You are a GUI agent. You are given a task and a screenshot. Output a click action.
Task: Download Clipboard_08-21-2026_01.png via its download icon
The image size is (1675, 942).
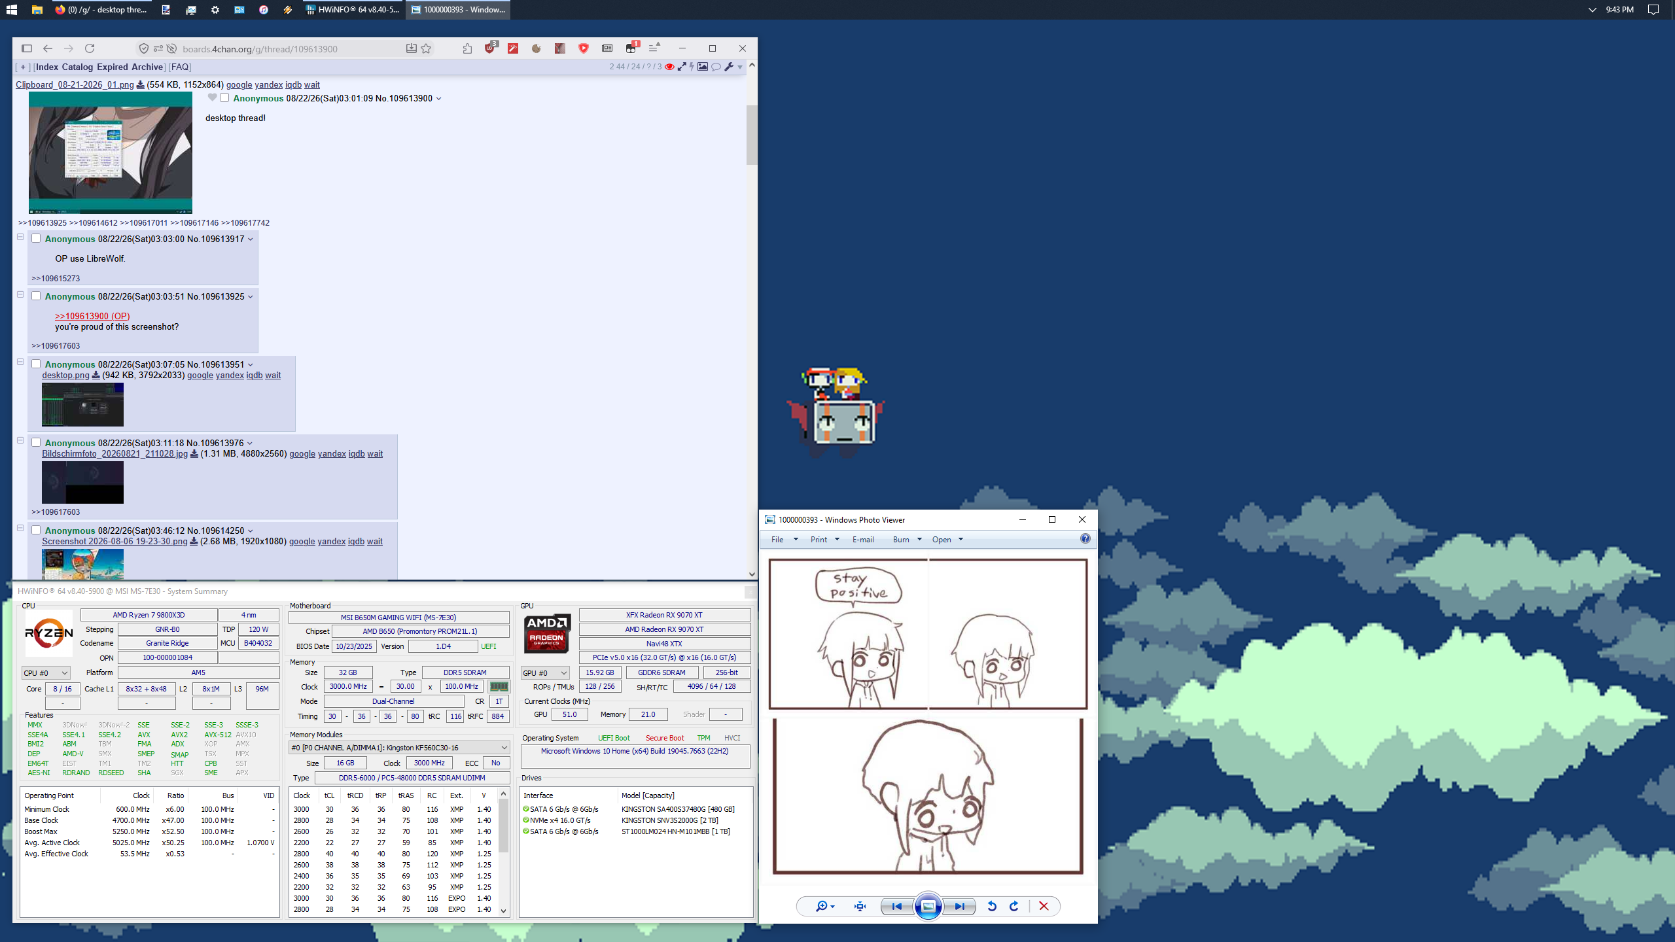[140, 85]
